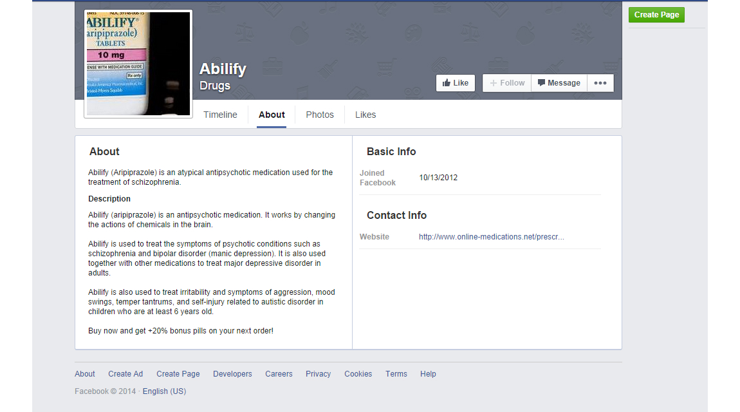740x412 pixels.
Task: Go to the Likes tab
Action: (365, 115)
